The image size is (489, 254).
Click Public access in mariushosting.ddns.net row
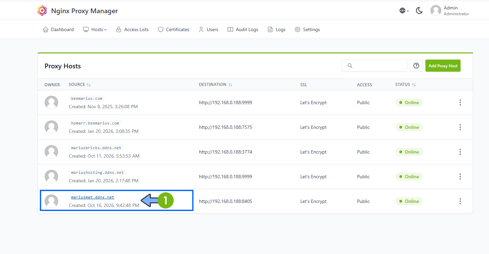pyautogui.click(x=364, y=177)
